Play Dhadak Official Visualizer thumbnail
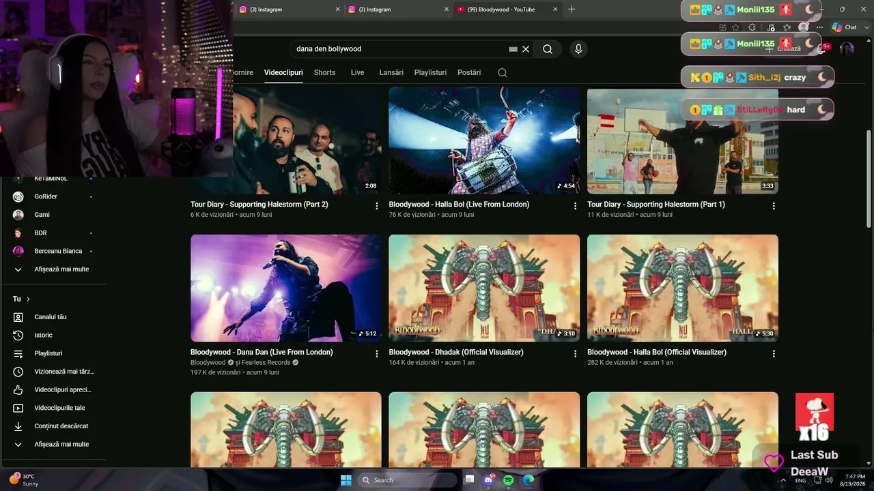874x491 pixels. point(484,288)
